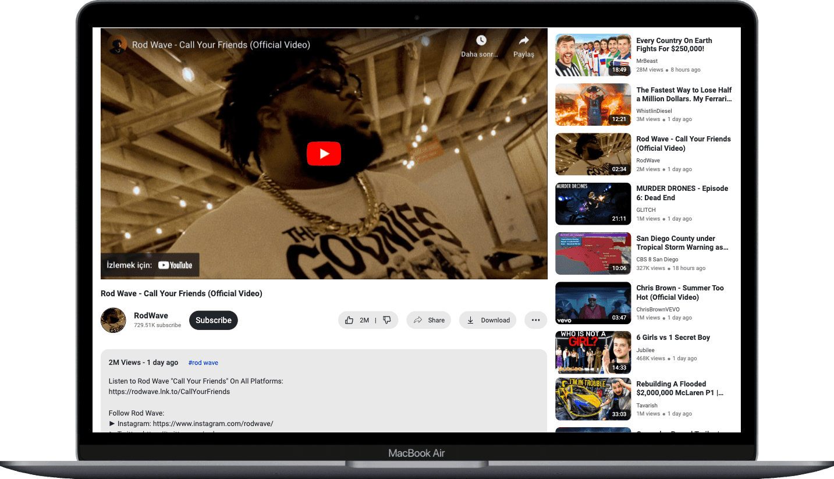Subscribe to the RodWave channel
This screenshot has width=834, height=479.
coord(214,320)
